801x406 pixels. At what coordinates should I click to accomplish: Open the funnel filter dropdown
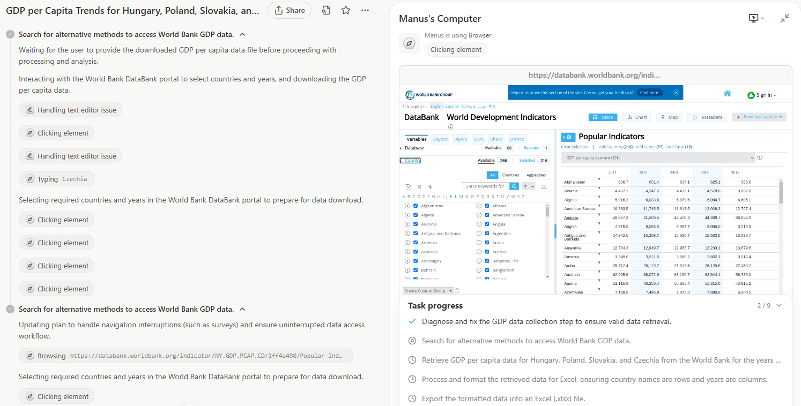pos(529,186)
